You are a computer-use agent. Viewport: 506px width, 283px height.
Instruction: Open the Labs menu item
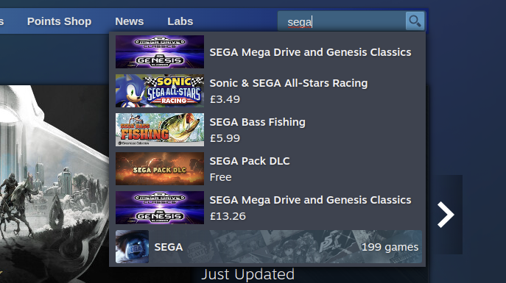click(x=180, y=21)
